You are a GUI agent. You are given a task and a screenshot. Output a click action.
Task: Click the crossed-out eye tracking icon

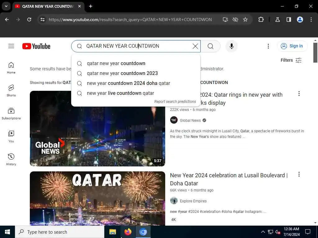coord(235,20)
